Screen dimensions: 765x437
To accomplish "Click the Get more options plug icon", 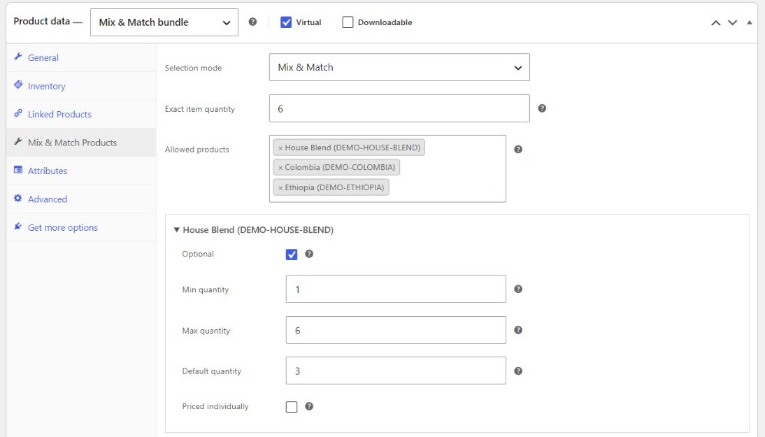I will [x=18, y=227].
